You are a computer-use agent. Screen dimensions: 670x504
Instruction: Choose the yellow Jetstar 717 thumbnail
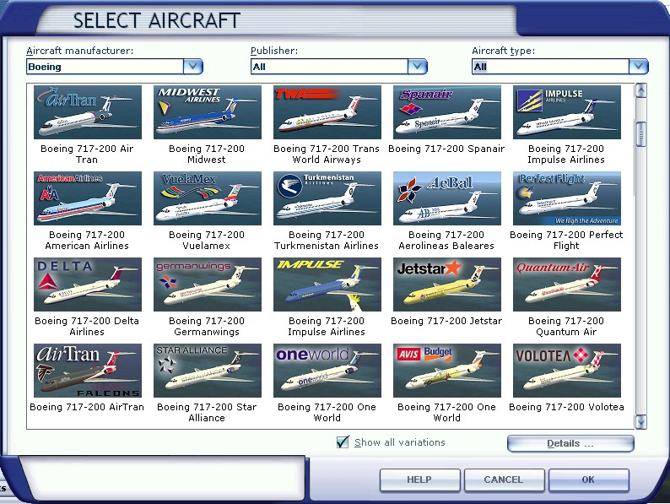coord(447,285)
